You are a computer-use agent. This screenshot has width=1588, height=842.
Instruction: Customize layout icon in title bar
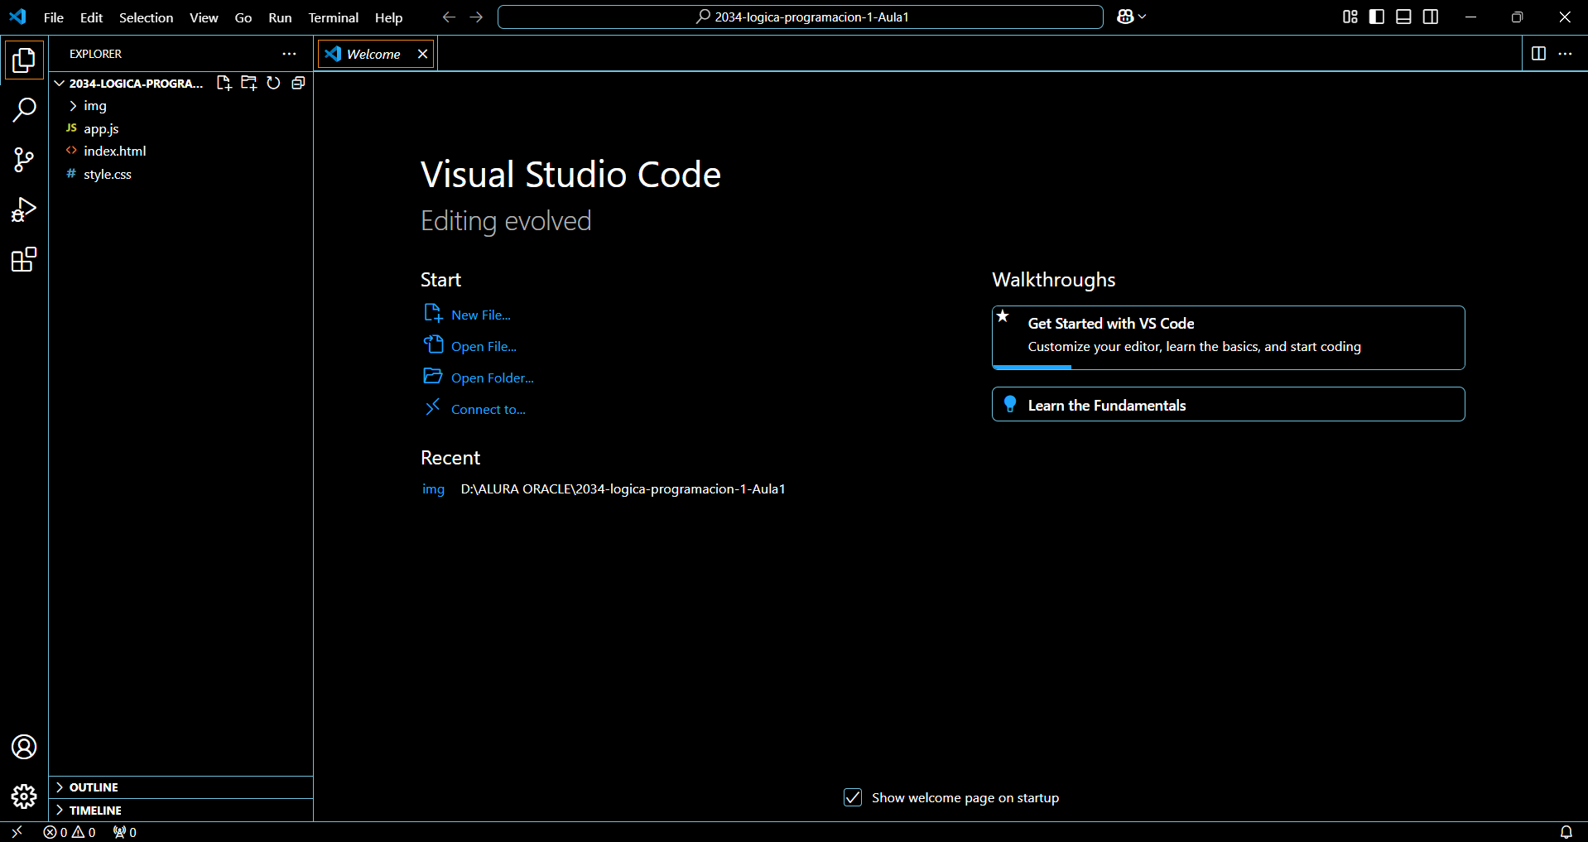(x=1350, y=17)
